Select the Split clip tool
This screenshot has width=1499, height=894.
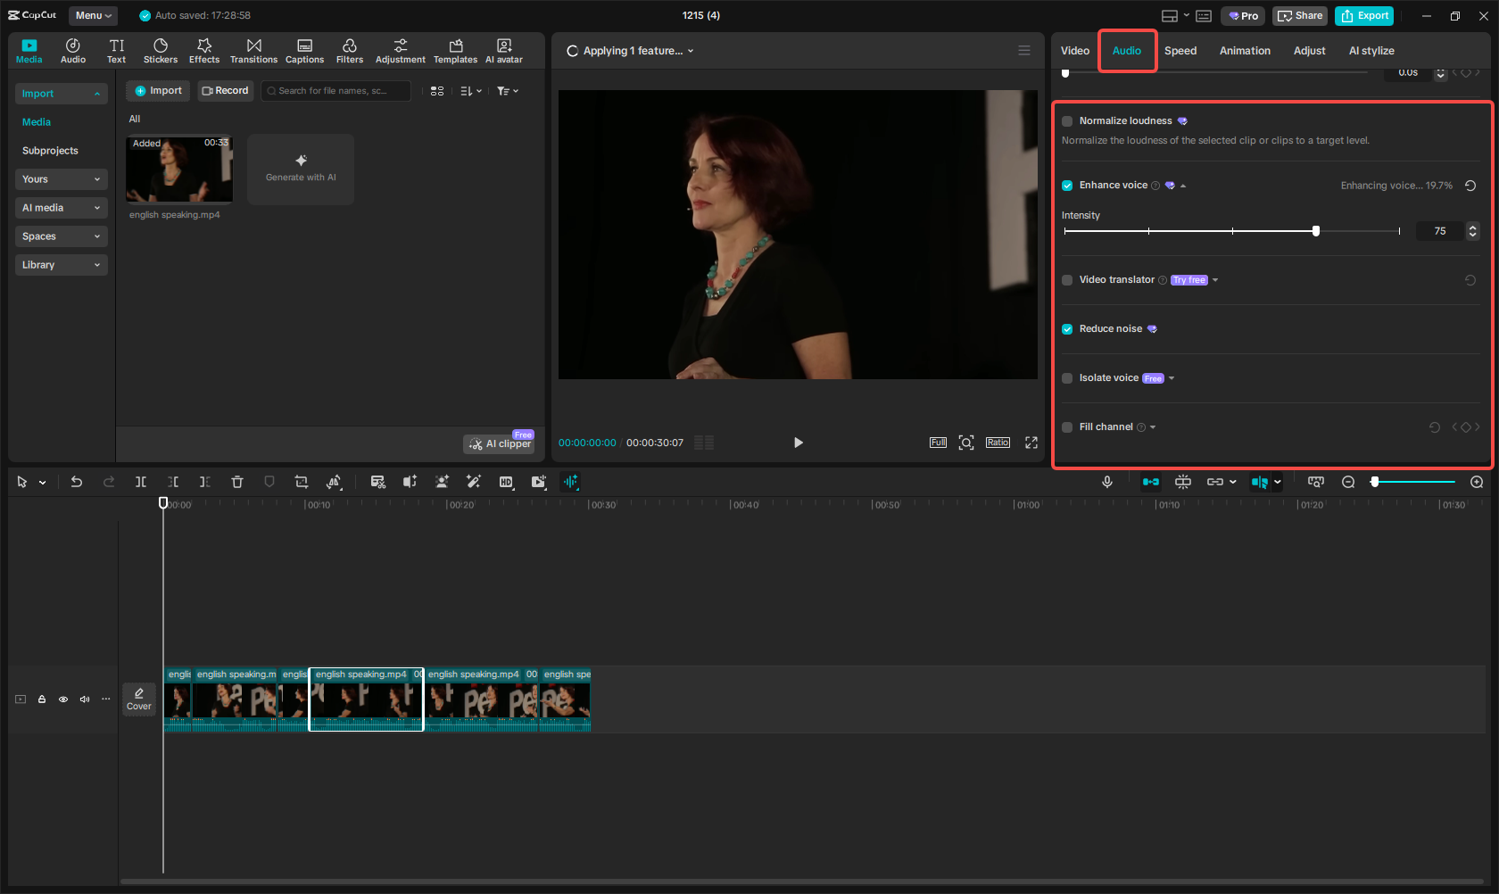pos(140,482)
